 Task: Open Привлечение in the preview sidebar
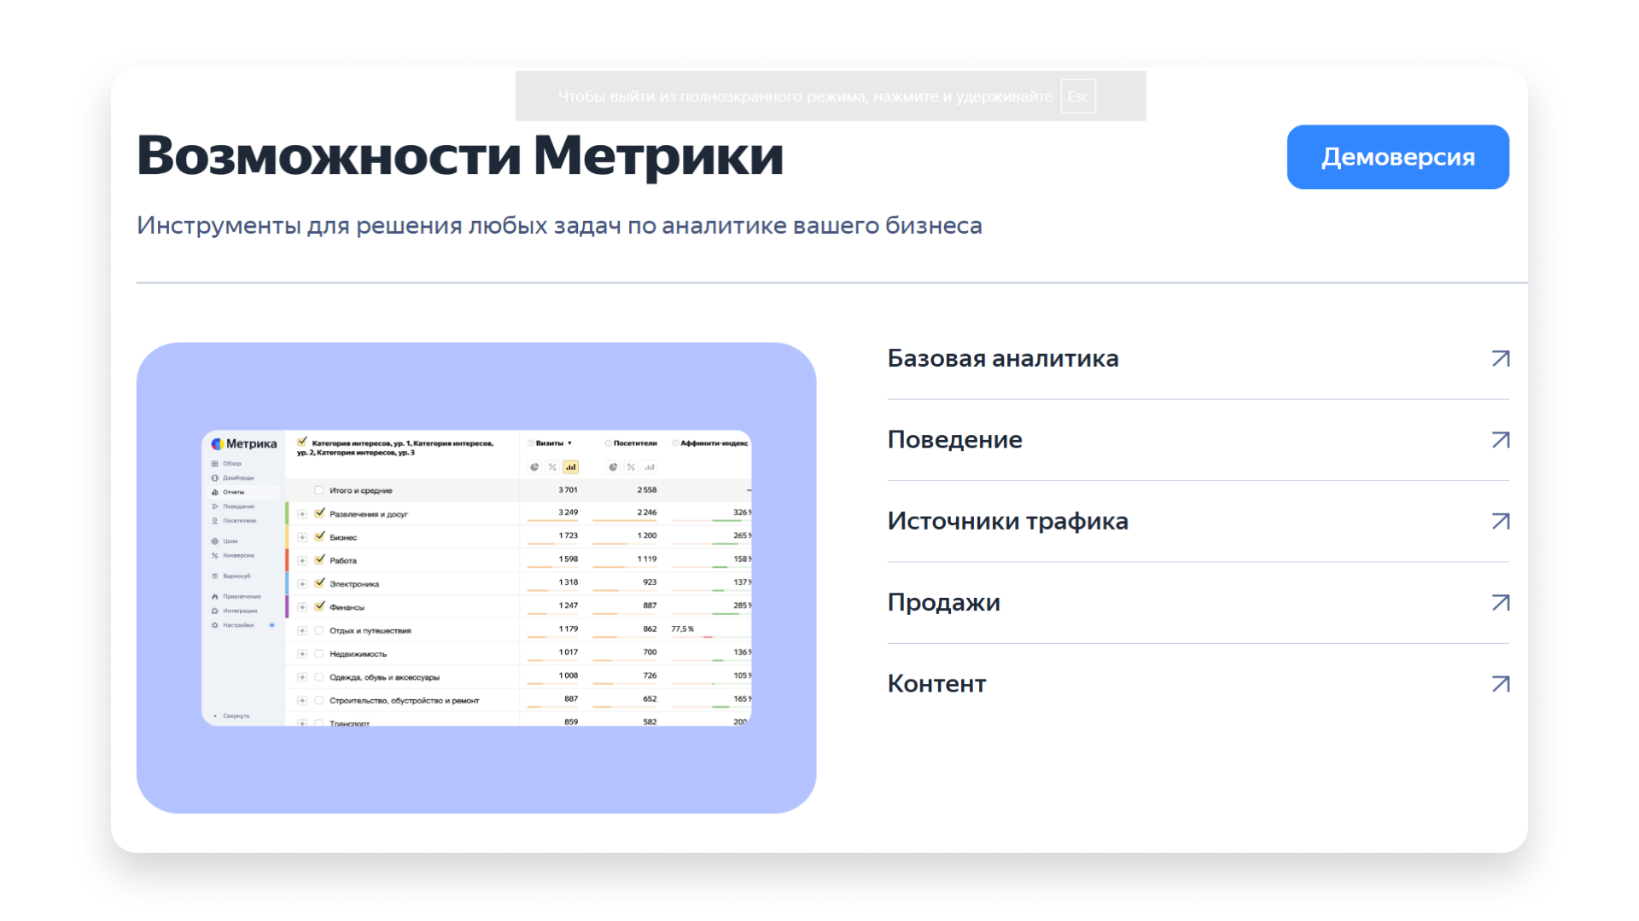point(236,596)
